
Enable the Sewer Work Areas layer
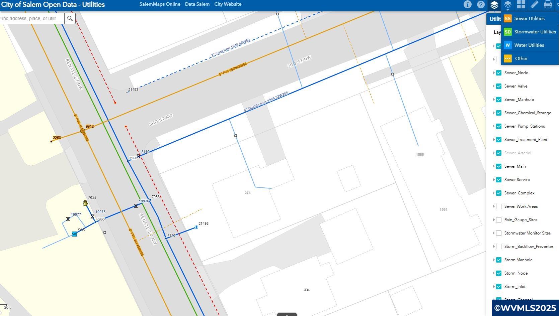click(499, 206)
